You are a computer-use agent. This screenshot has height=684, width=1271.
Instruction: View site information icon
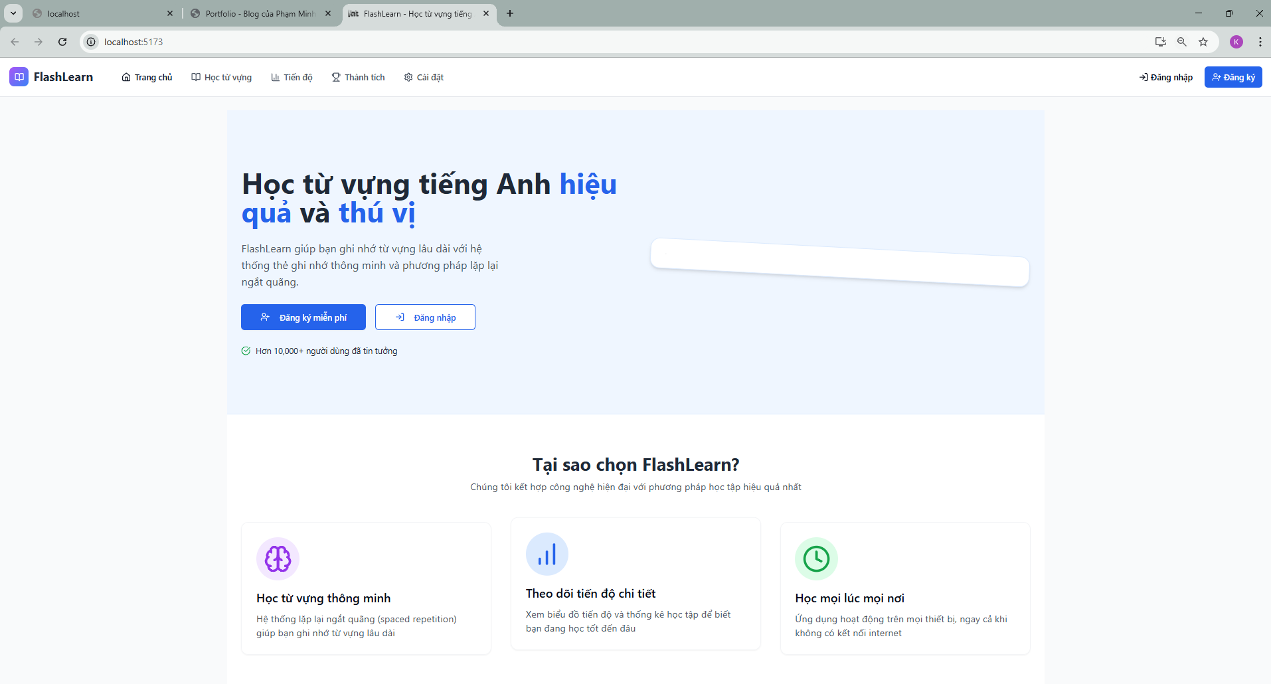coord(92,42)
